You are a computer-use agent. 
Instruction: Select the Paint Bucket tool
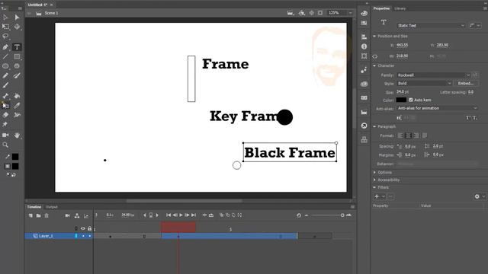(17, 96)
